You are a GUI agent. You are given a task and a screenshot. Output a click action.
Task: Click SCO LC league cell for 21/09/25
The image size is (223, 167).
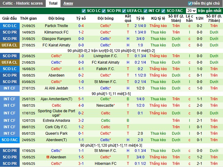10,26
